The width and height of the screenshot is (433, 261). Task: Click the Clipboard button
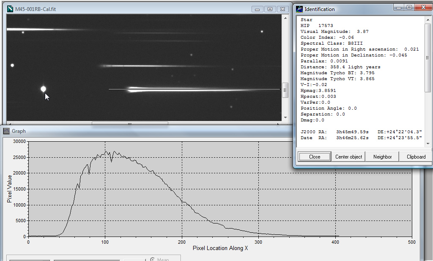[x=416, y=157]
